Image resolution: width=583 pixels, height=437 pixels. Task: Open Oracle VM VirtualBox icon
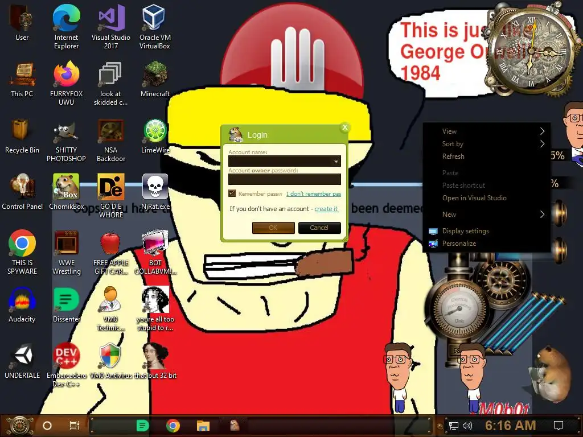click(155, 27)
